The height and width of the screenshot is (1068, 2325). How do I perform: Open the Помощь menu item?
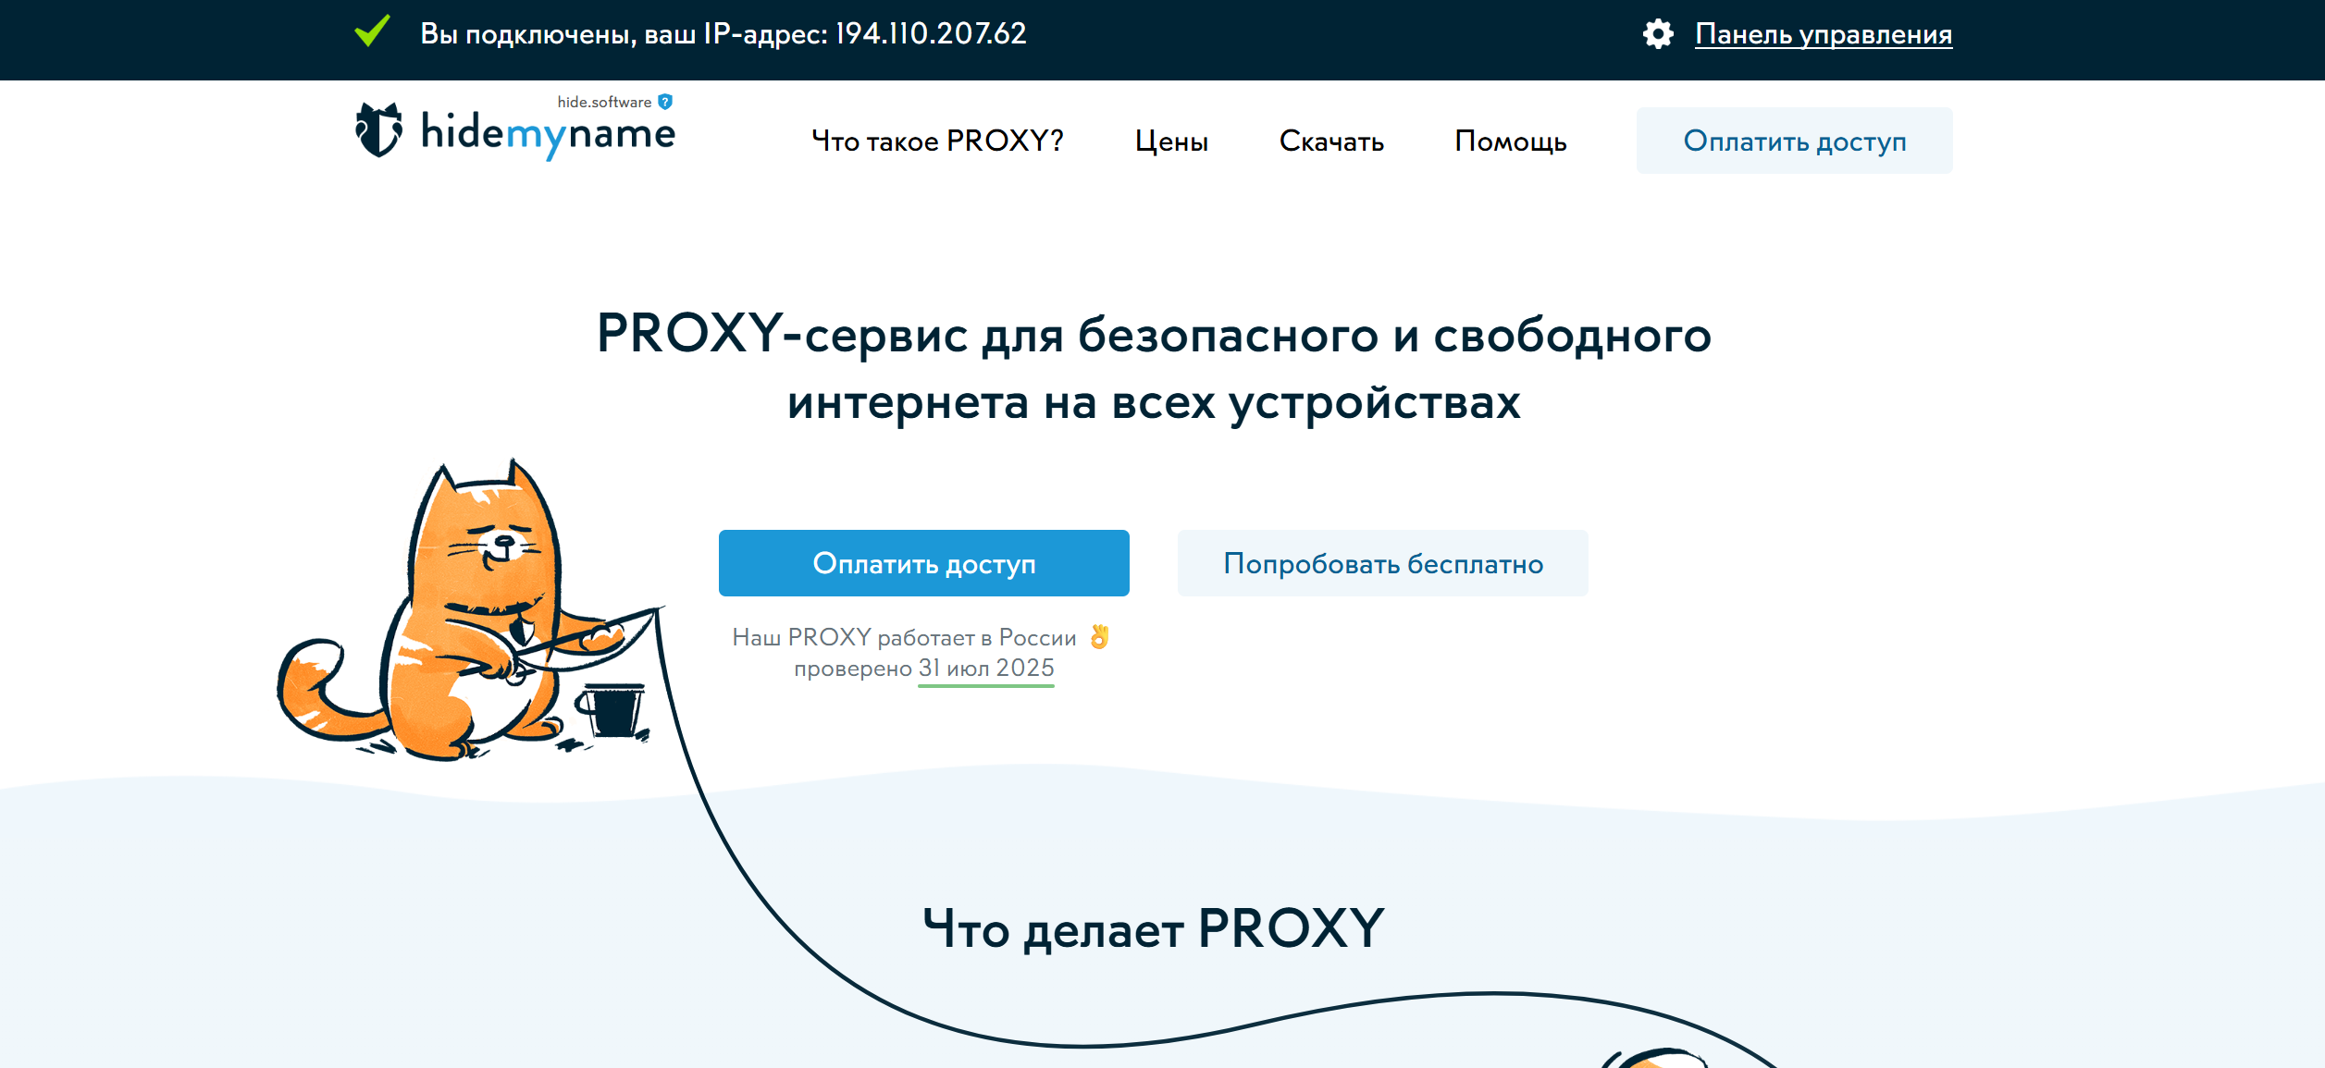point(1510,141)
